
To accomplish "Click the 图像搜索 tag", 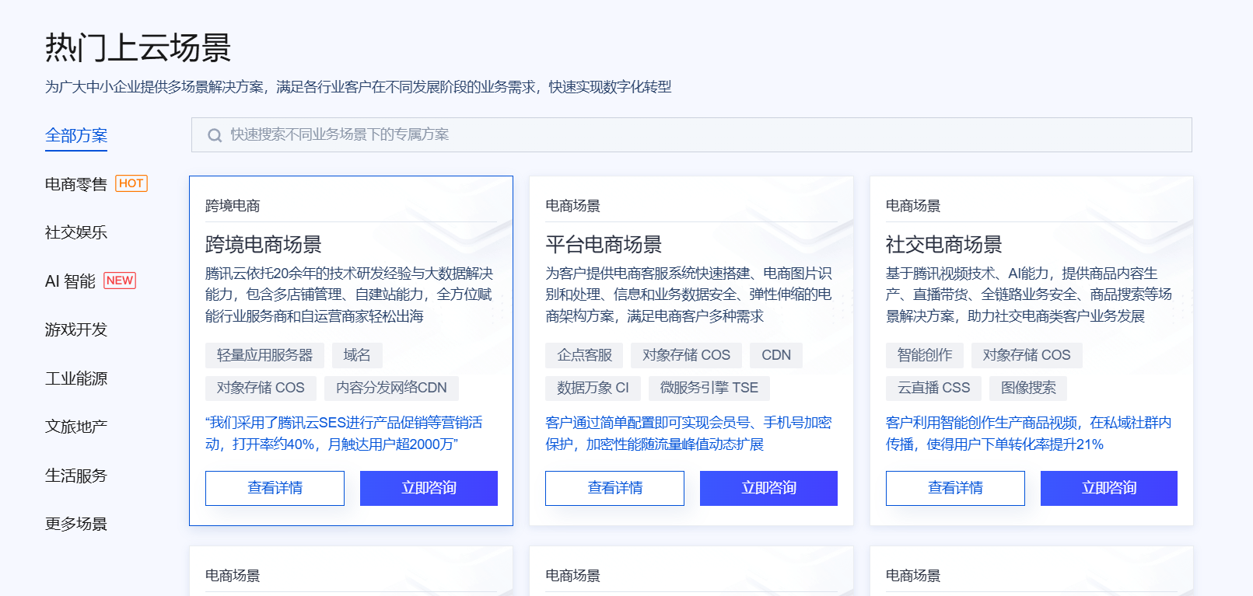I will (x=1028, y=388).
